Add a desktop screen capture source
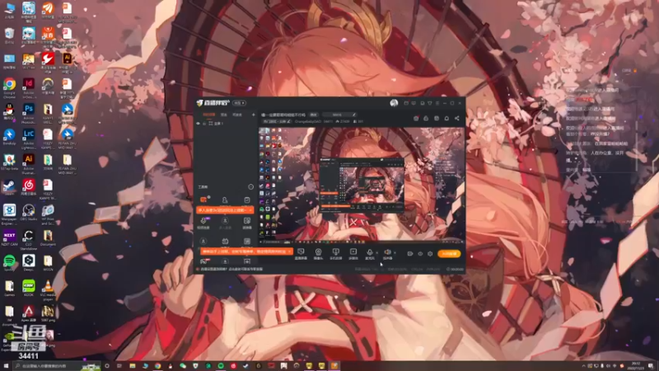 coord(301,254)
